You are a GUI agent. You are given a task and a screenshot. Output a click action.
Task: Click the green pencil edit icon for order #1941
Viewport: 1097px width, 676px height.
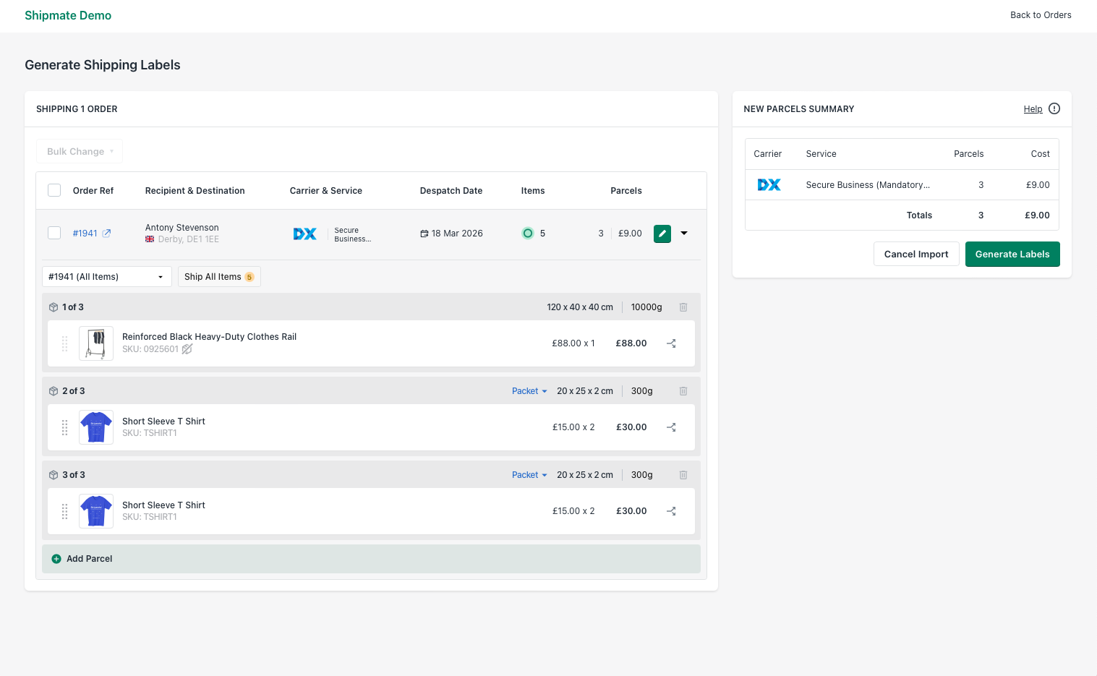tap(662, 233)
